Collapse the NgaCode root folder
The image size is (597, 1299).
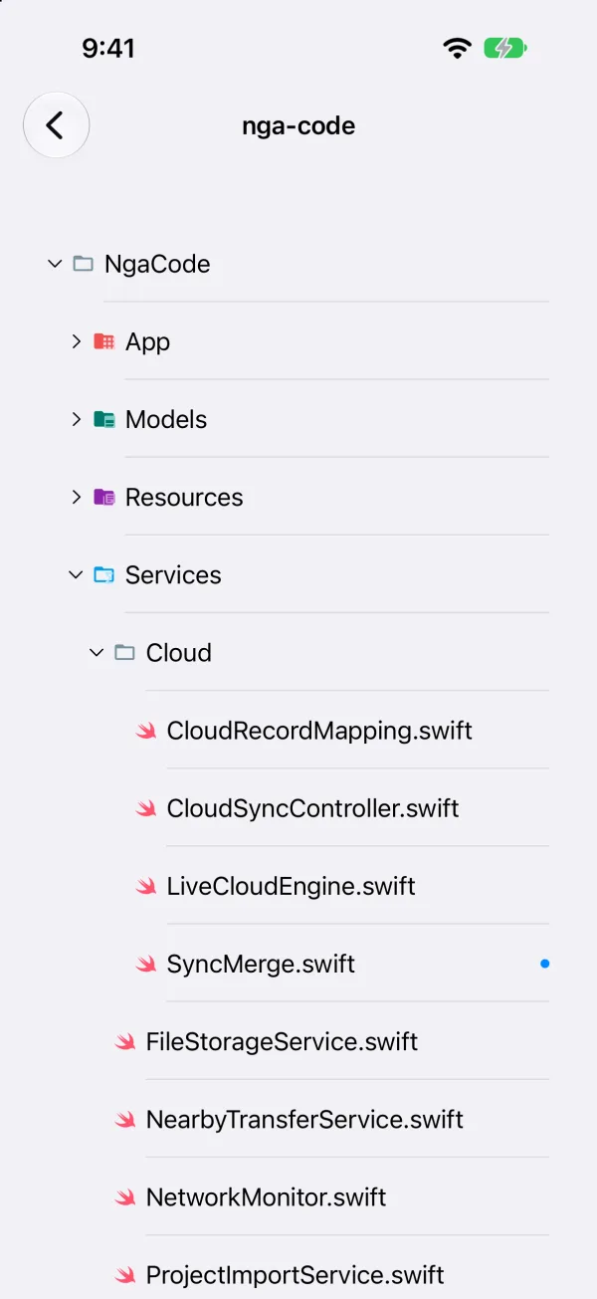point(55,264)
